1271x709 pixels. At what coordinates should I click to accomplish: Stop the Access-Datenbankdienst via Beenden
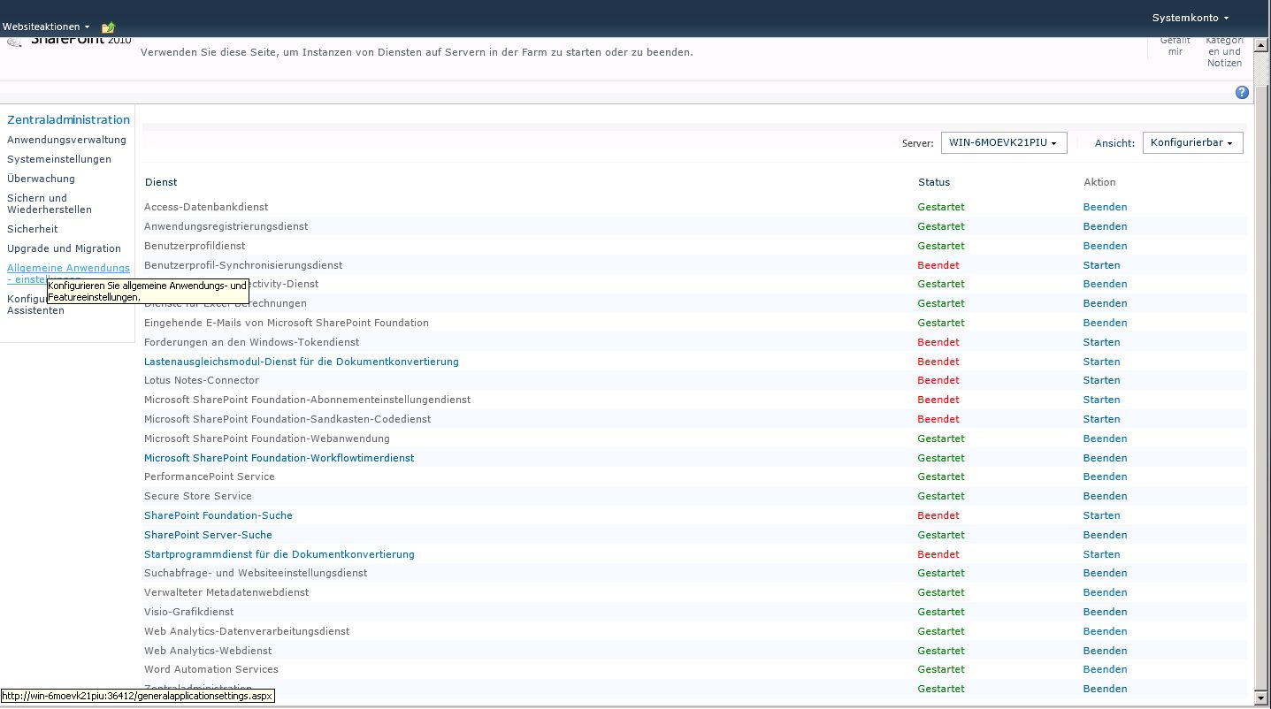[1105, 207]
